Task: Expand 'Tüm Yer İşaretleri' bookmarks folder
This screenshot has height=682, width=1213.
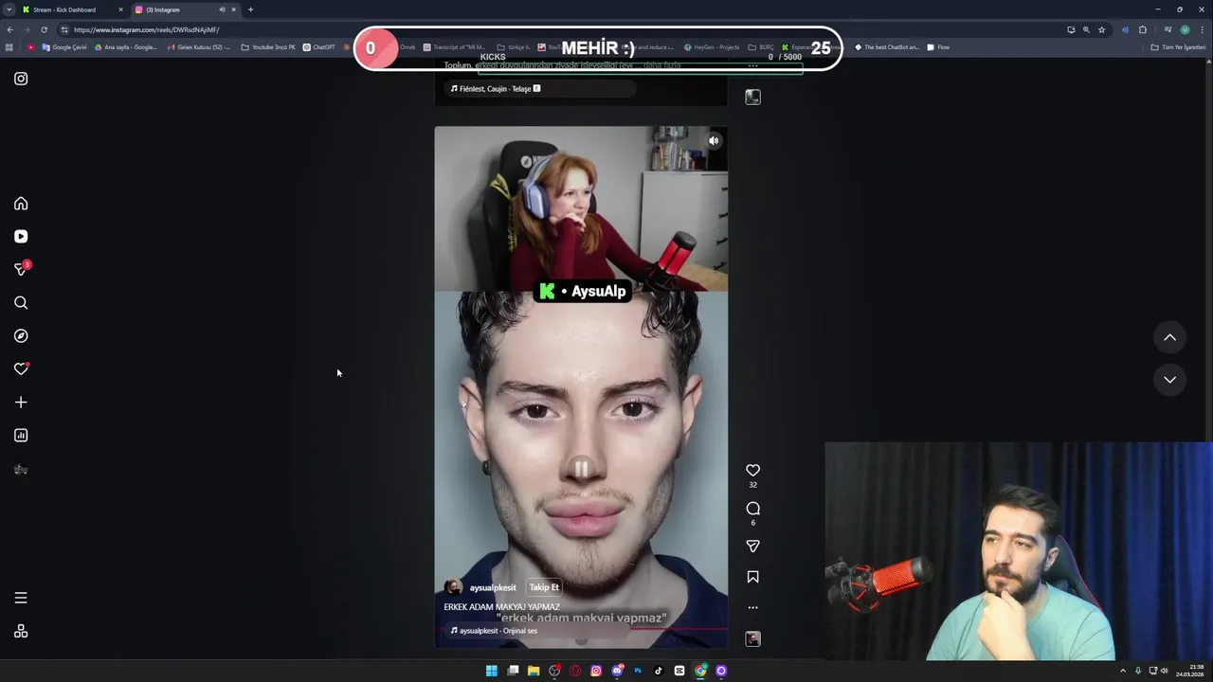Action: (x=1179, y=47)
